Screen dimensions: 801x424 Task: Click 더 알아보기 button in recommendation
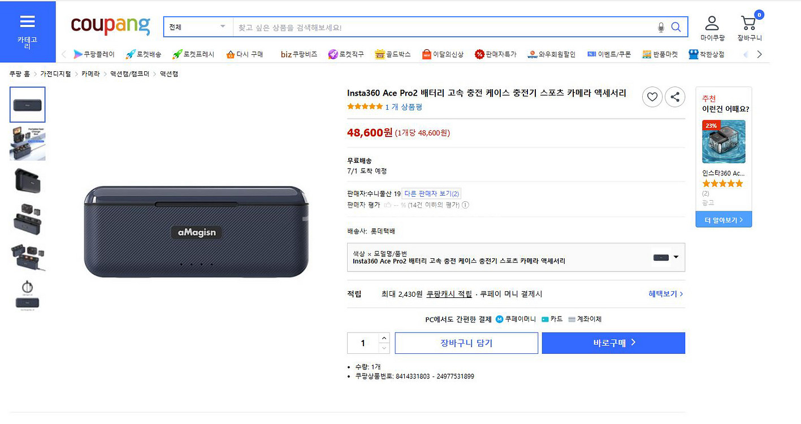[724, 219]
